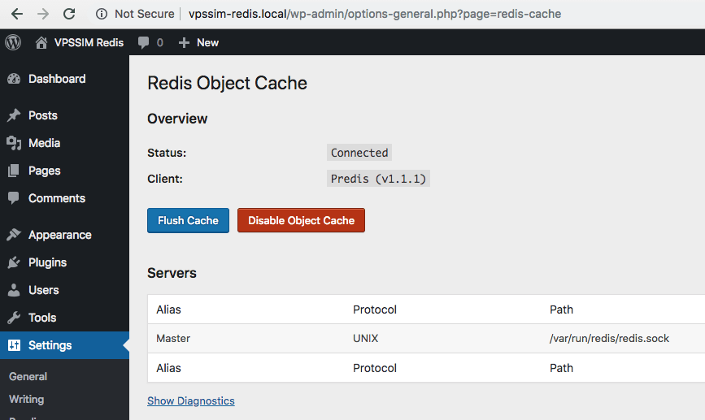Click the Dashboard gauge icon
Viewport: 705px width, 420px height.
(14, 79)
